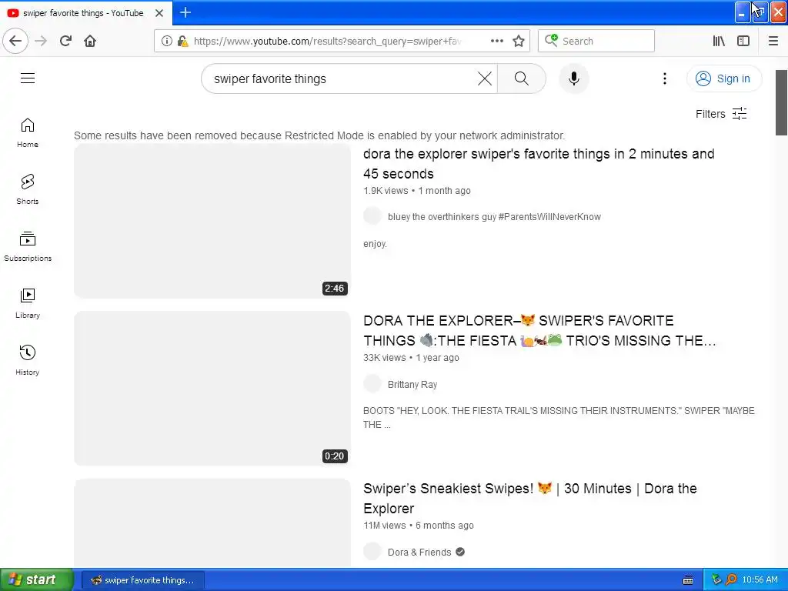Click the page vertical scrollbar thumb
788x591 pixels.
[x=781, y=102]
